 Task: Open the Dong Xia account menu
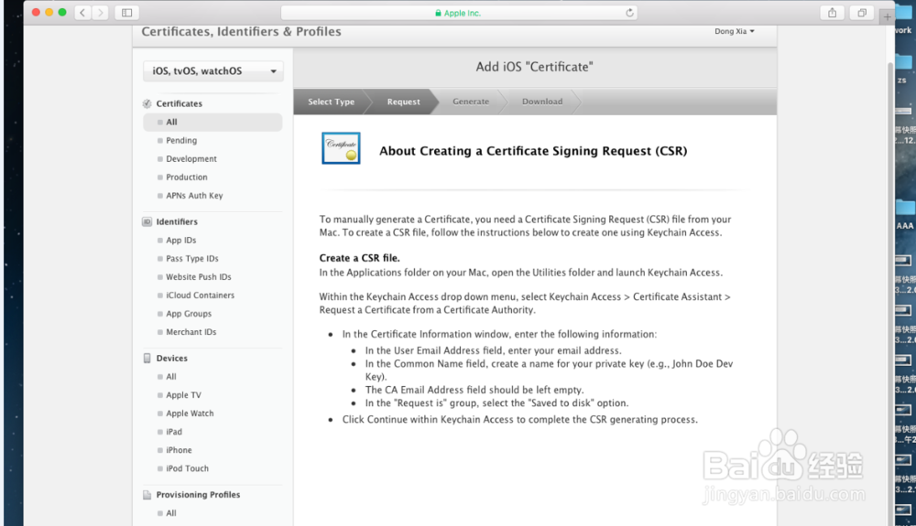click(735, 31)
